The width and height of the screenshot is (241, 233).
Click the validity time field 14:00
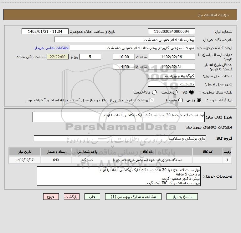124,67
